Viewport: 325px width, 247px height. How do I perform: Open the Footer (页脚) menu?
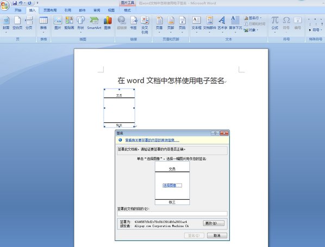pyautogui.click(x=171, y=24)
